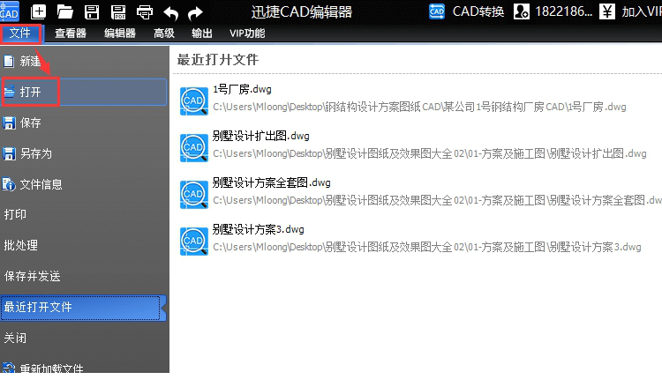Select 保存 in the file menu
This screenshot has height=387, width=662.
tap(84, 123)
